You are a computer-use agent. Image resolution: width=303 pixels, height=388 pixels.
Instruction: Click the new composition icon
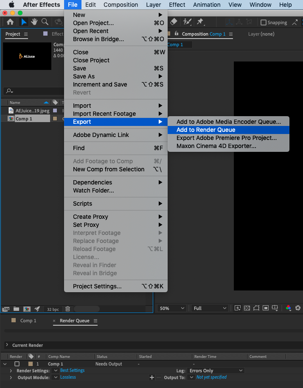27,309
